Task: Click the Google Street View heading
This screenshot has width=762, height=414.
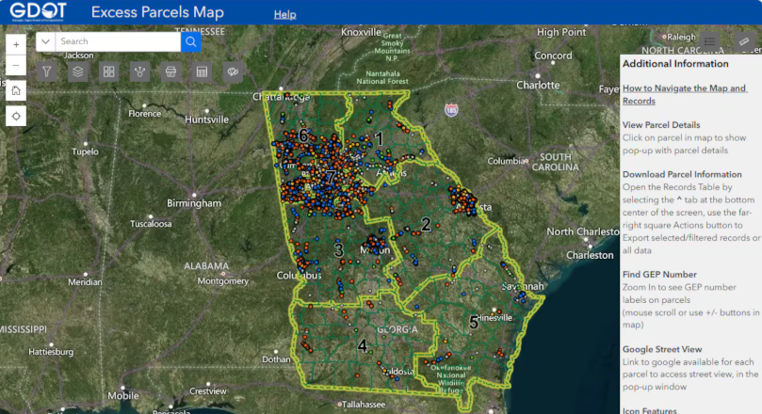Action: (662, 349)
